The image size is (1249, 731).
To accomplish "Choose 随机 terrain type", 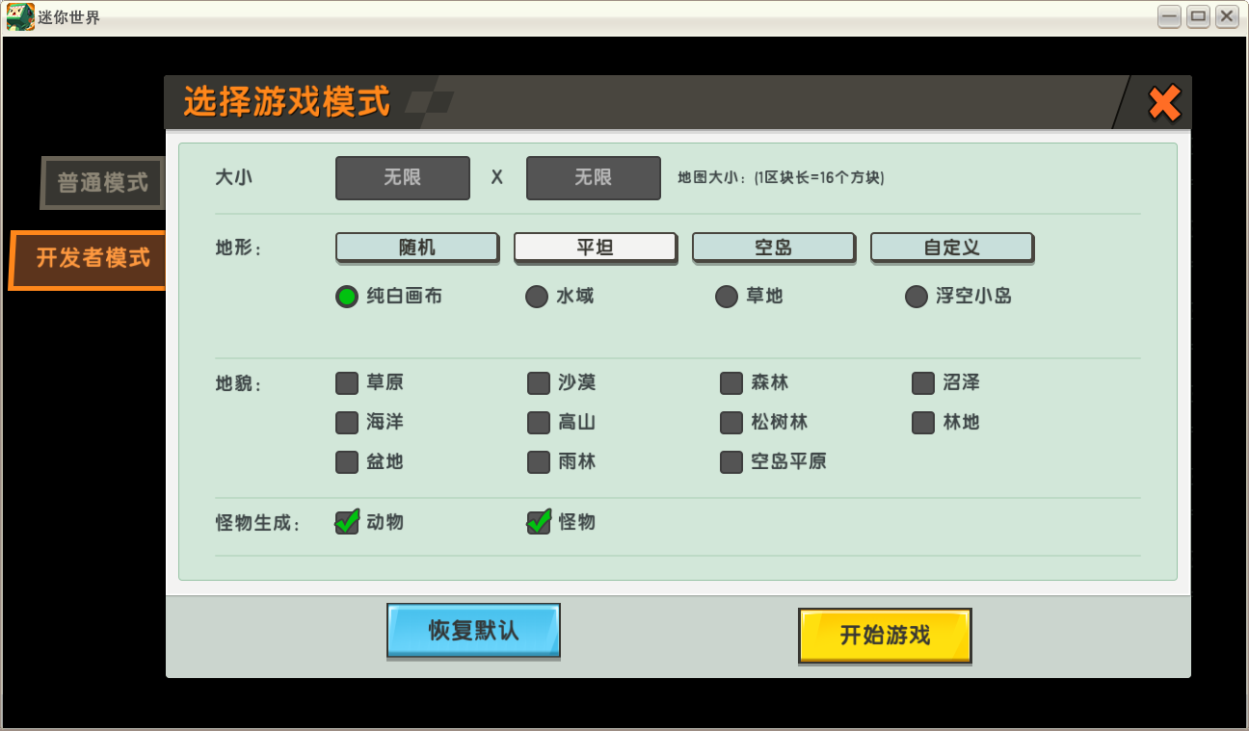I will pos(417,248).
